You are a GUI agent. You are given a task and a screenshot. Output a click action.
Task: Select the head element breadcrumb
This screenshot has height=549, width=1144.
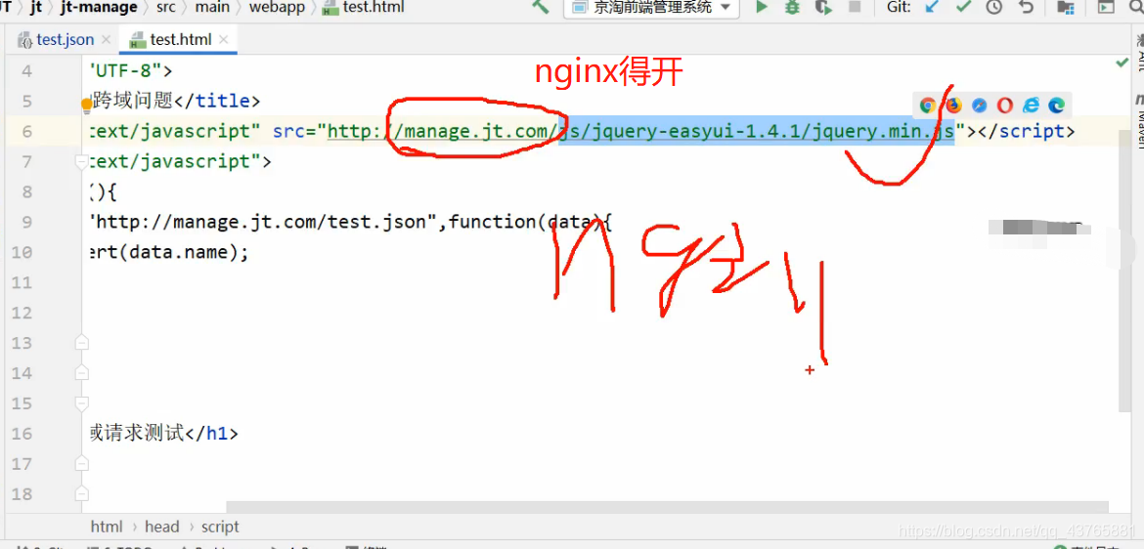(x=161, y=527)
